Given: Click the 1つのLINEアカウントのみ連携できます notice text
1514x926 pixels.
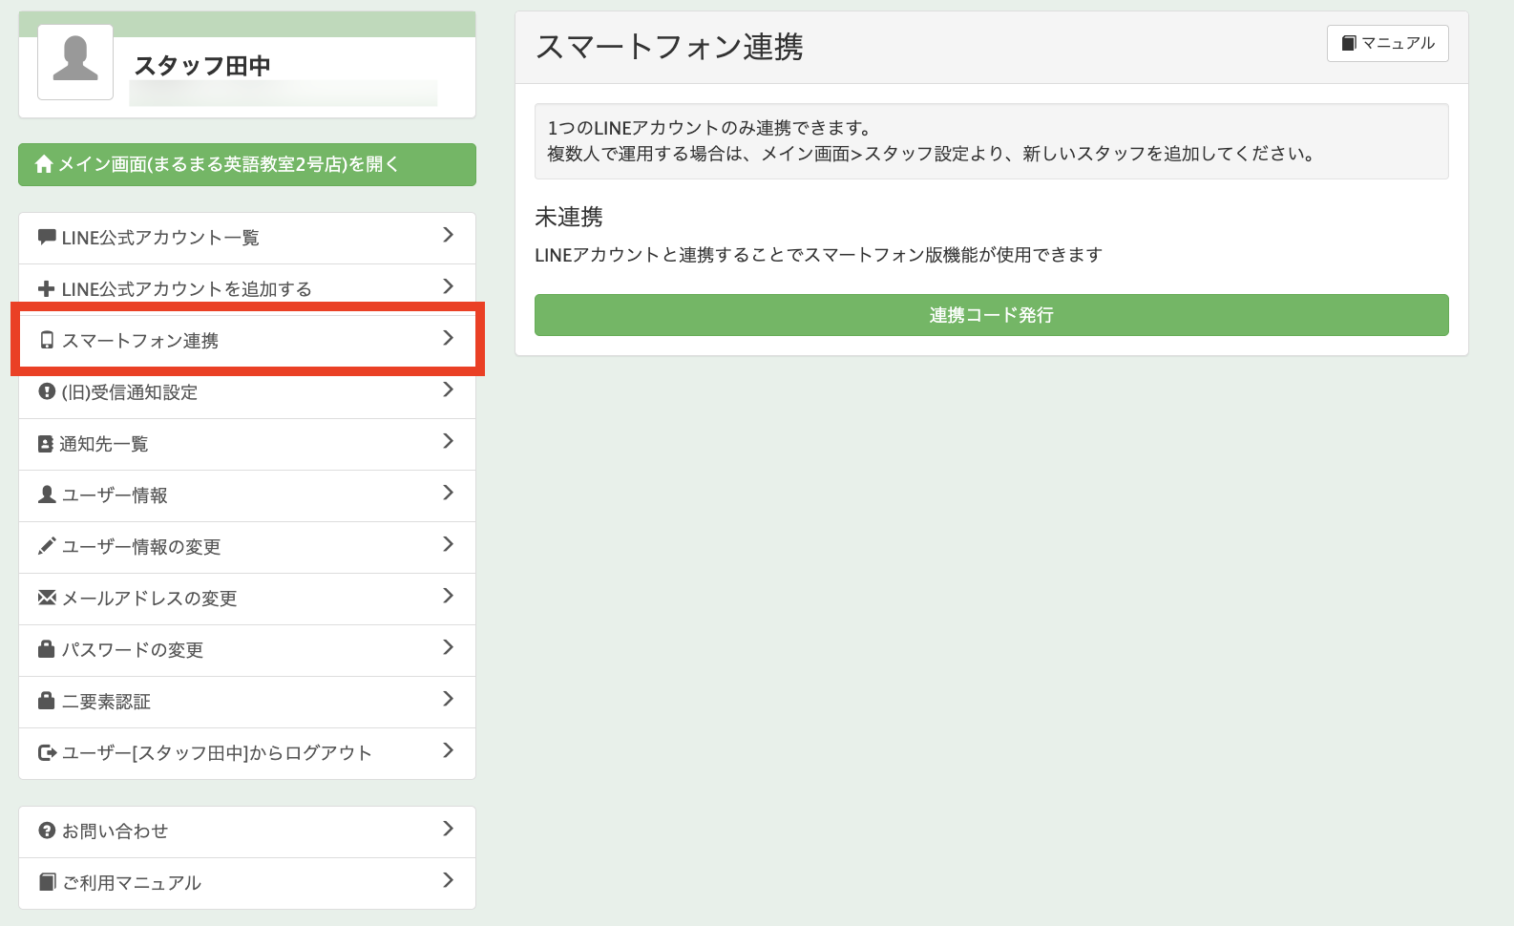Looking at the screenshot, I should tap(709, 128).
